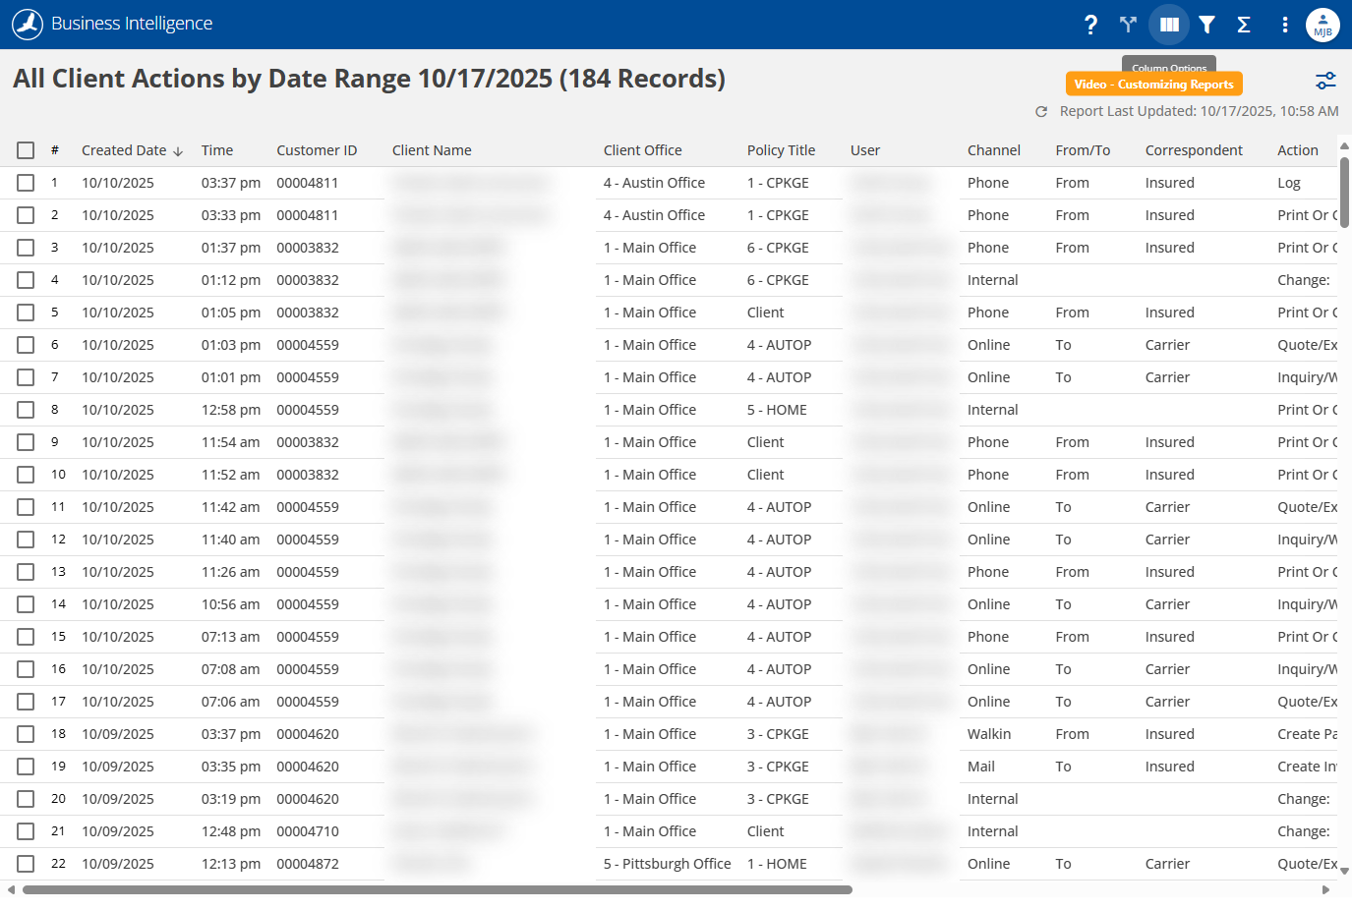
Task: Check the box for row 1
Action: point(26,183)
